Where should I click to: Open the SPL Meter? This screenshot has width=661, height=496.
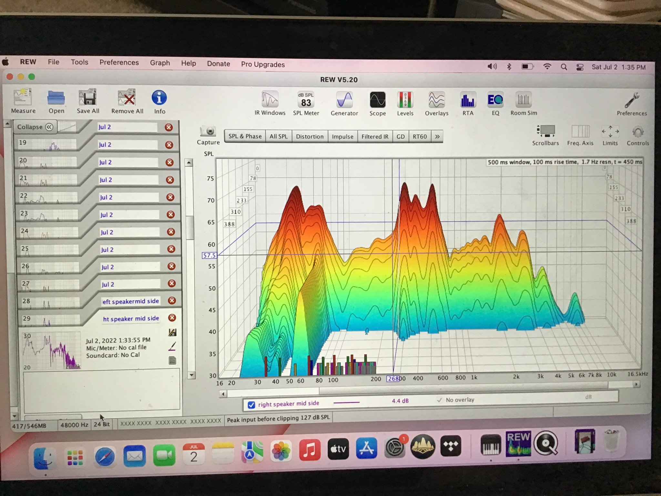tap(306, 103)
